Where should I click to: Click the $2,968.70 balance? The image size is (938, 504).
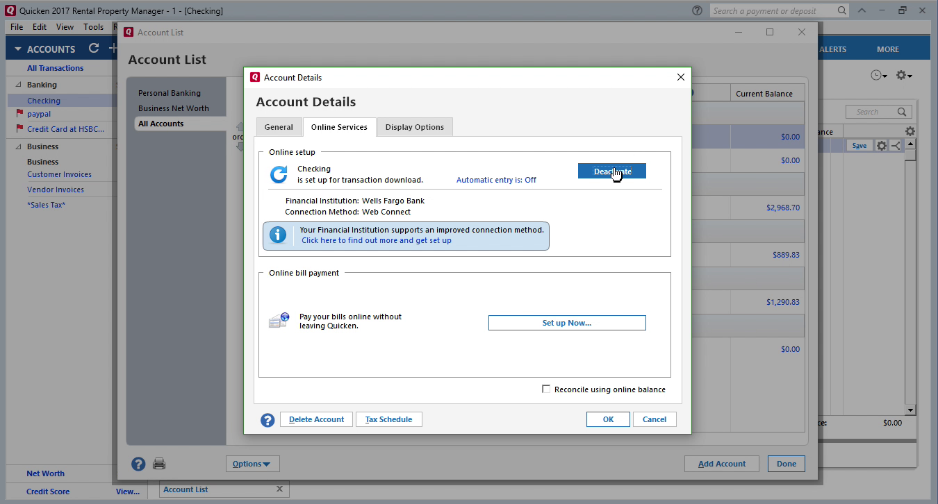(x=783, y=208)
